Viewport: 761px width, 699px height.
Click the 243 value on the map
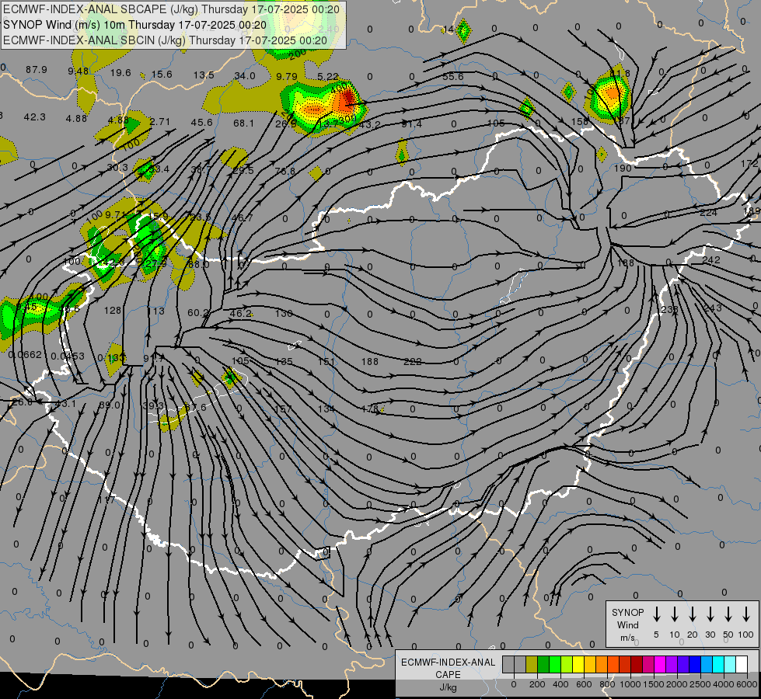point(713,308)
